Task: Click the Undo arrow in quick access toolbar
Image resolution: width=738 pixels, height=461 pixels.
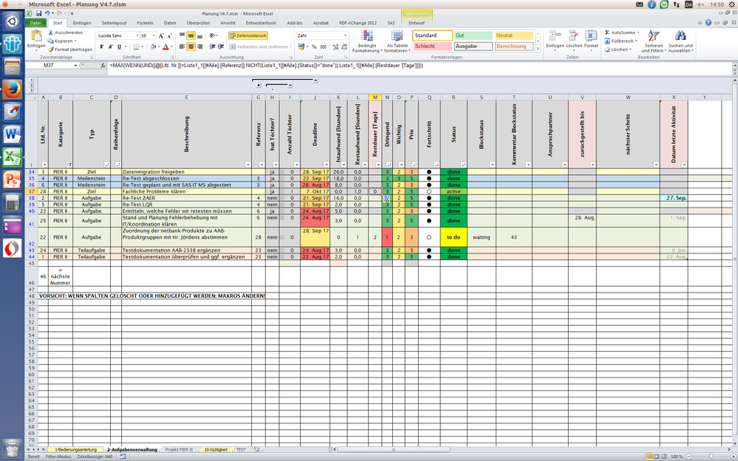Action: tap(47, 13)
